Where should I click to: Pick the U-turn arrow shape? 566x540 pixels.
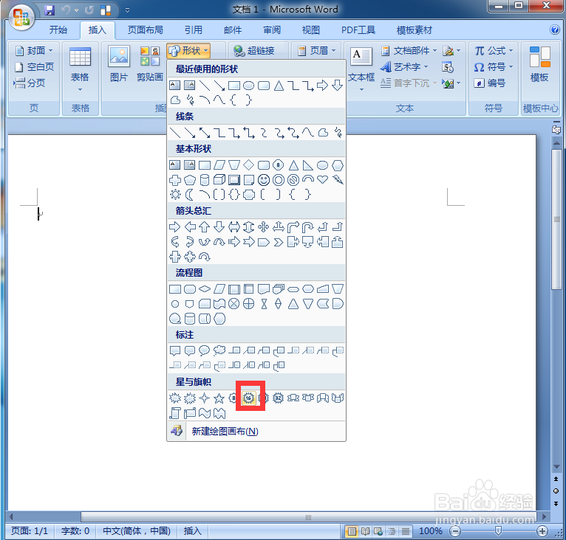pyautogui.click(x=307, y=227)
